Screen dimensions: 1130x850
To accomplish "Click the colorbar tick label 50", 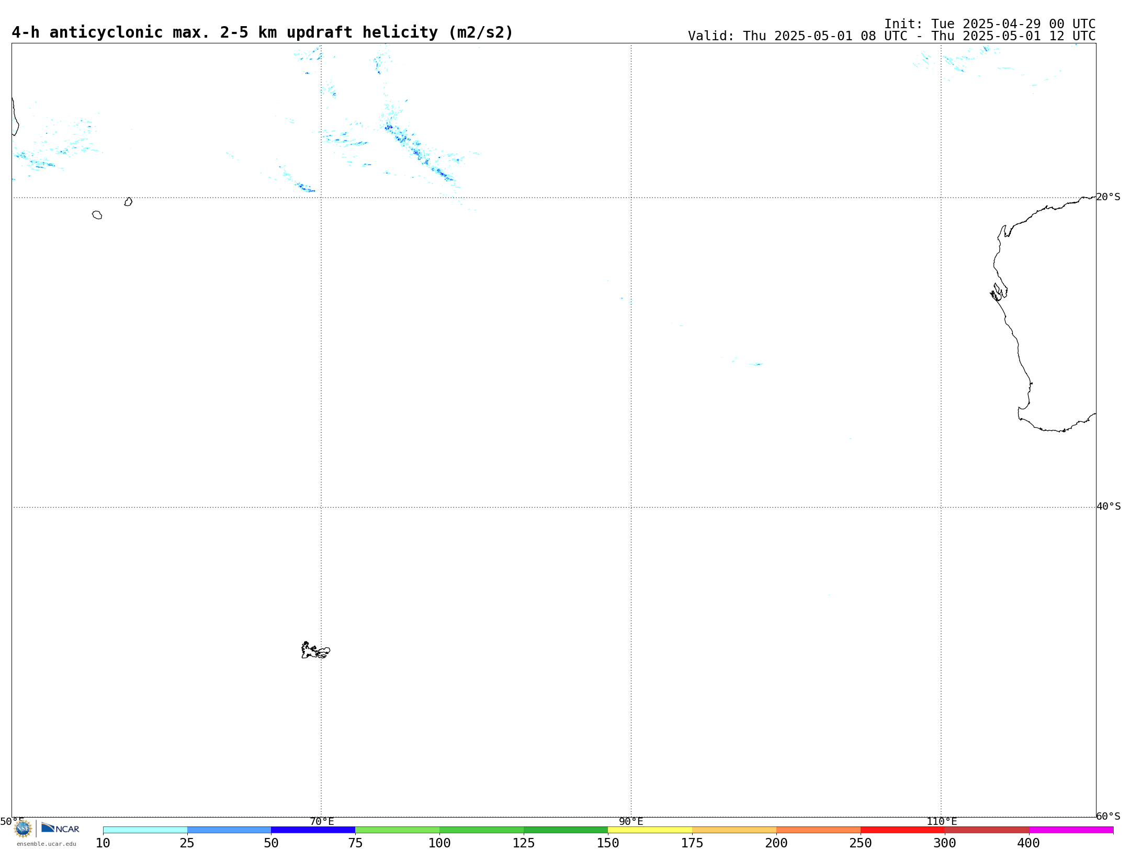I will pyautogui.click(x=272, y=843).
